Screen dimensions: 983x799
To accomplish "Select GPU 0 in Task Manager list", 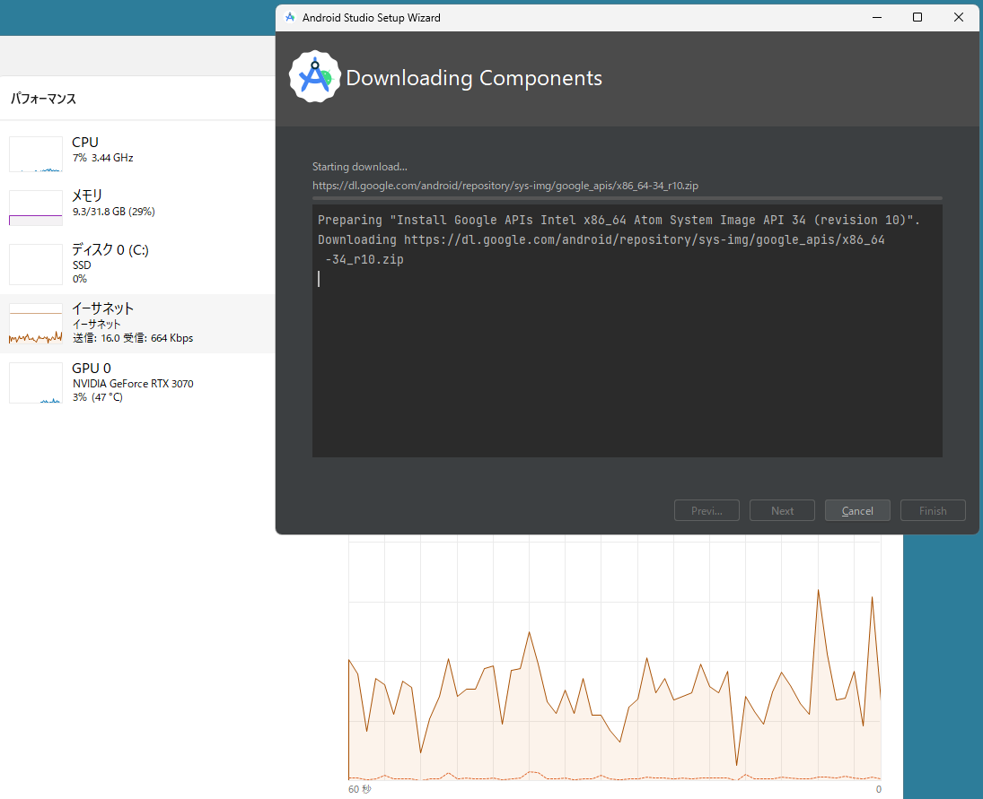I will 137,382.
